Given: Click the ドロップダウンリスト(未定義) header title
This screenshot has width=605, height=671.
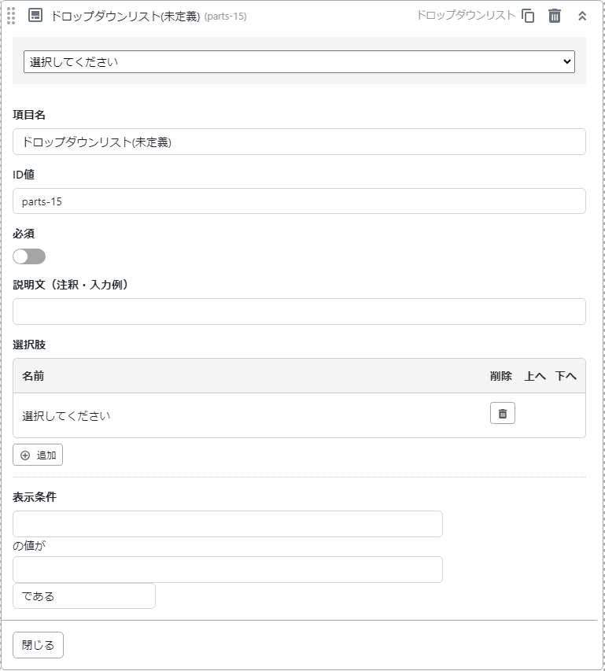Looking at the screenshot, I should (x=126, y=16).
